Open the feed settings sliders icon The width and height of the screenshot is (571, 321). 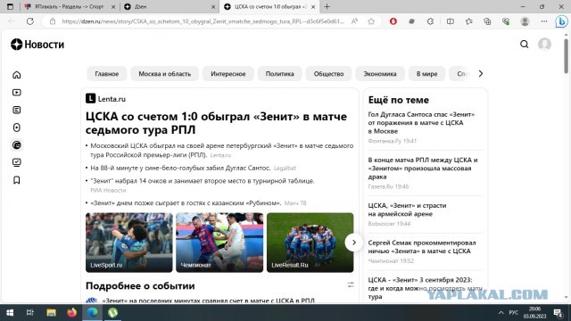tap(351, 284)
